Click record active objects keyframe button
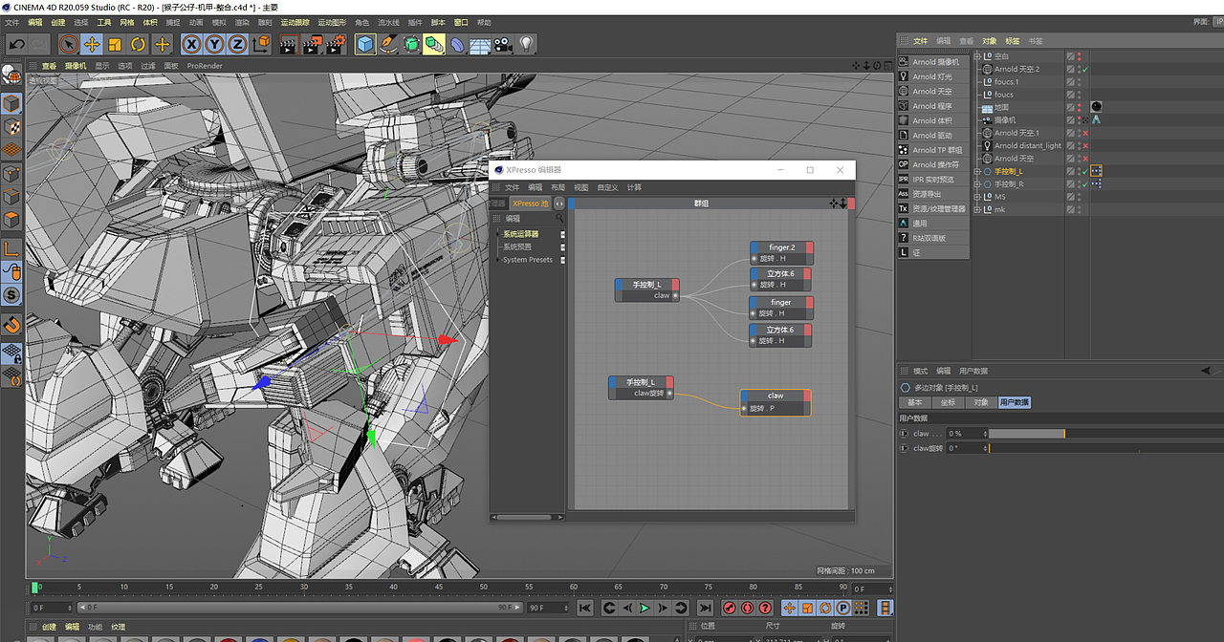 coord(729,608)
